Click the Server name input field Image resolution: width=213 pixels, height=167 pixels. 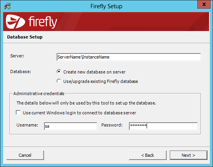pyautogui.click(x=129, y=57)
